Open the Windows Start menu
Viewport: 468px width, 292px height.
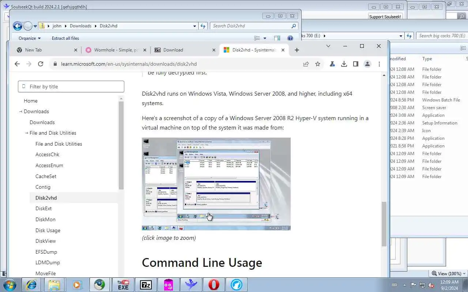pos(10,285)
